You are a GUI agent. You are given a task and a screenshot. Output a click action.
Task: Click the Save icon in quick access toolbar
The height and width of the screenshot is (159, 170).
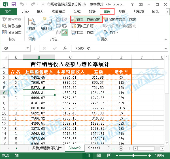click(14, 4)
